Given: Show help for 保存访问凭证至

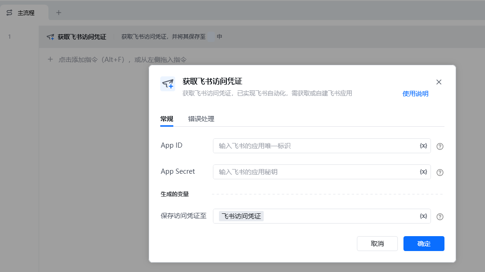Looking at the screenshot, I should [440, 217].
